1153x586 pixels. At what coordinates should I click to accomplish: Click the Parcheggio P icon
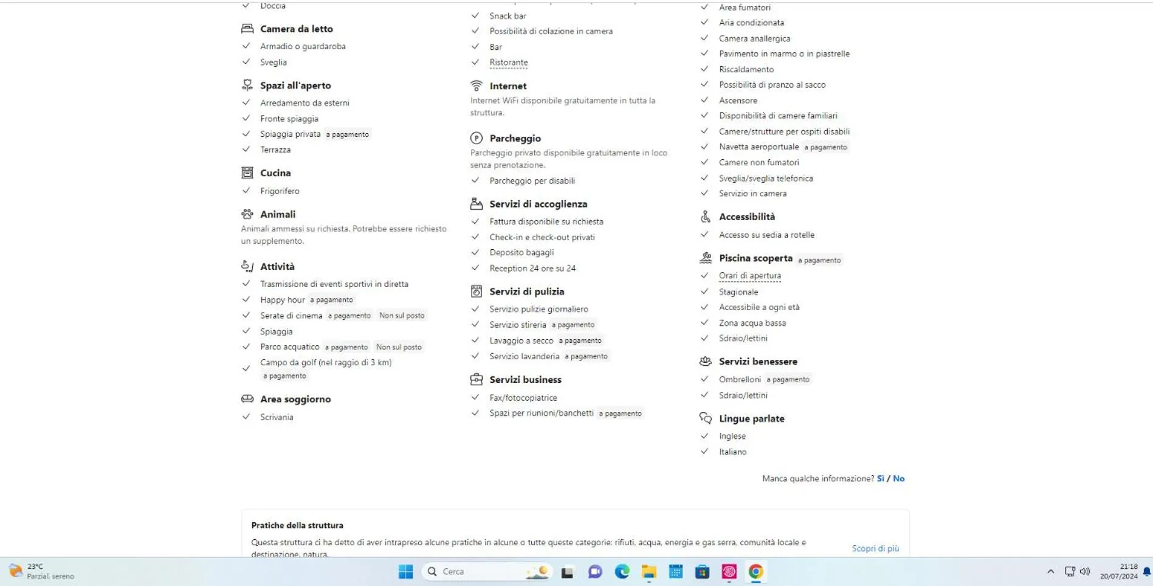tap(476, 138)
